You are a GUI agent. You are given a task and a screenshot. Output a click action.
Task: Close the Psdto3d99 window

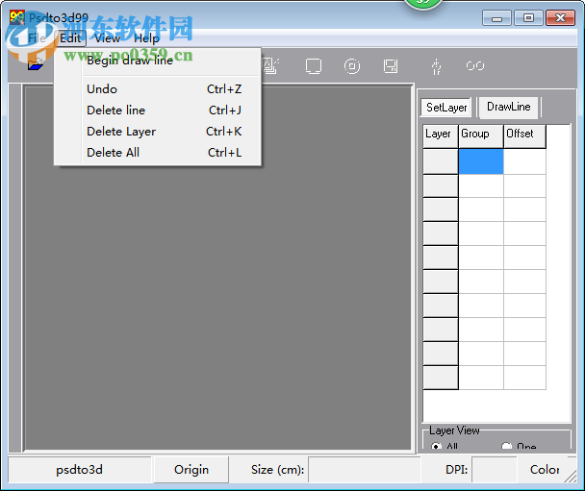560,18
